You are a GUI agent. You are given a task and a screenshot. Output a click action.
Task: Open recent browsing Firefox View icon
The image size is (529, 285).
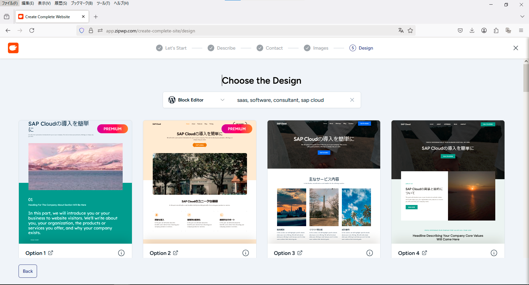pos(7,17)
